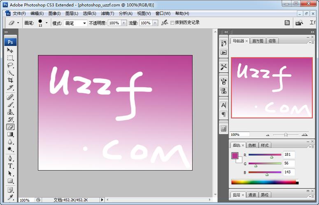Image resolution: width=319 pixels, height=205 pixels.
Task: Select the Crop tool
Action: pos(10,80)
